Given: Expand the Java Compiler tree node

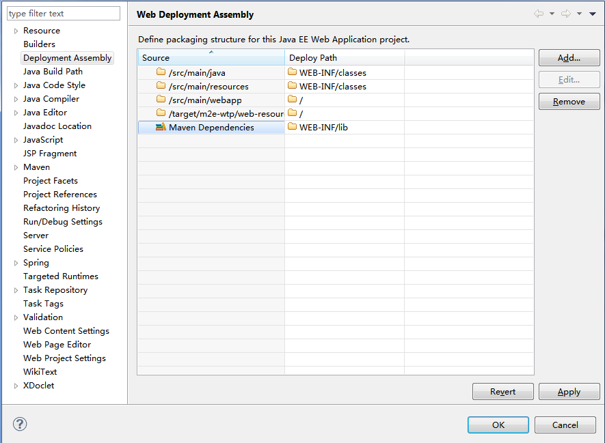Looking at the screenshot, I should (x=16, y=99).
